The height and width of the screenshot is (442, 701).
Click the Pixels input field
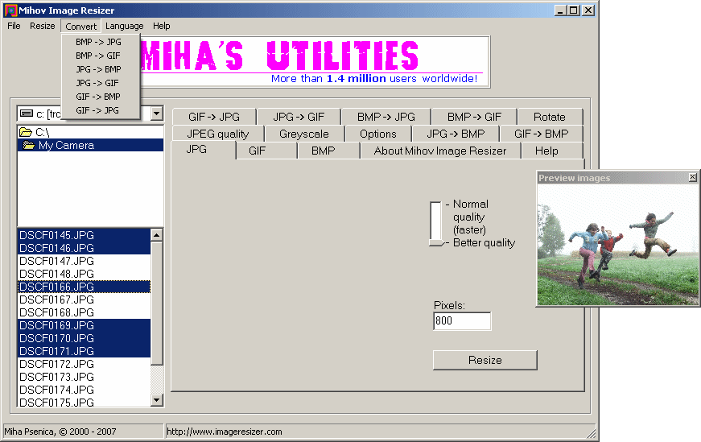click(x=461, y=321)
